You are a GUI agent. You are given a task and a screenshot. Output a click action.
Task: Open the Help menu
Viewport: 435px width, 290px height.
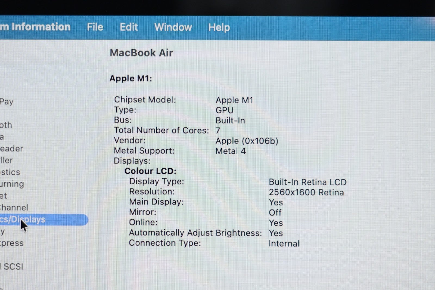[x=219, y=27]
